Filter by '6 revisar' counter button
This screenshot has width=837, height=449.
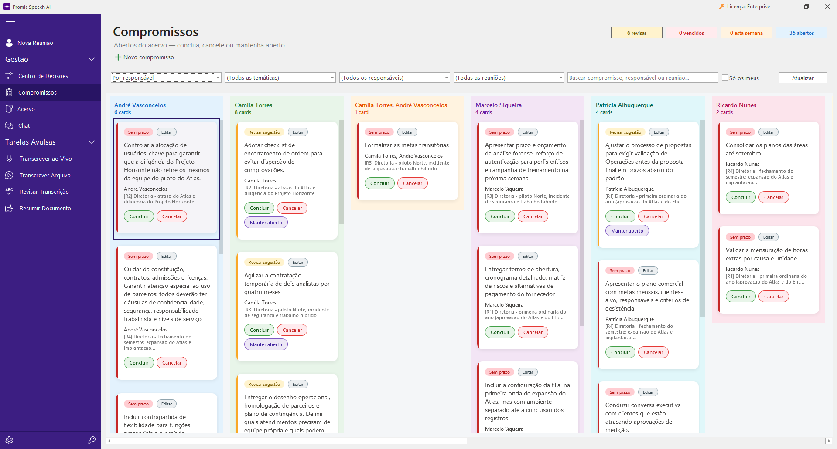637,33
